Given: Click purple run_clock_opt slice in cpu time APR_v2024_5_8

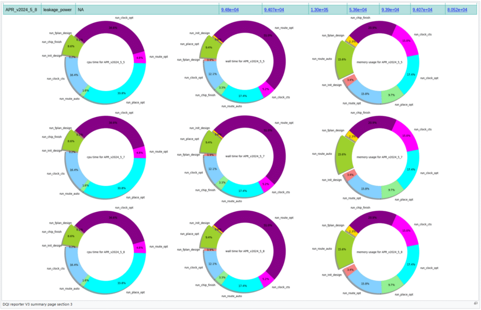Looking at the screenshot, I should coord(113,219).
